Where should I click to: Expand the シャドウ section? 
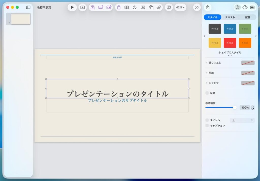[x=206, y=83]
